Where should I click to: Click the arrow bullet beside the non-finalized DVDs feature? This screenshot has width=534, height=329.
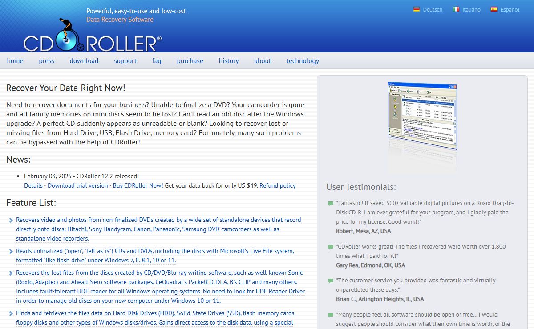pyautogui.click(x=11, y=221)
